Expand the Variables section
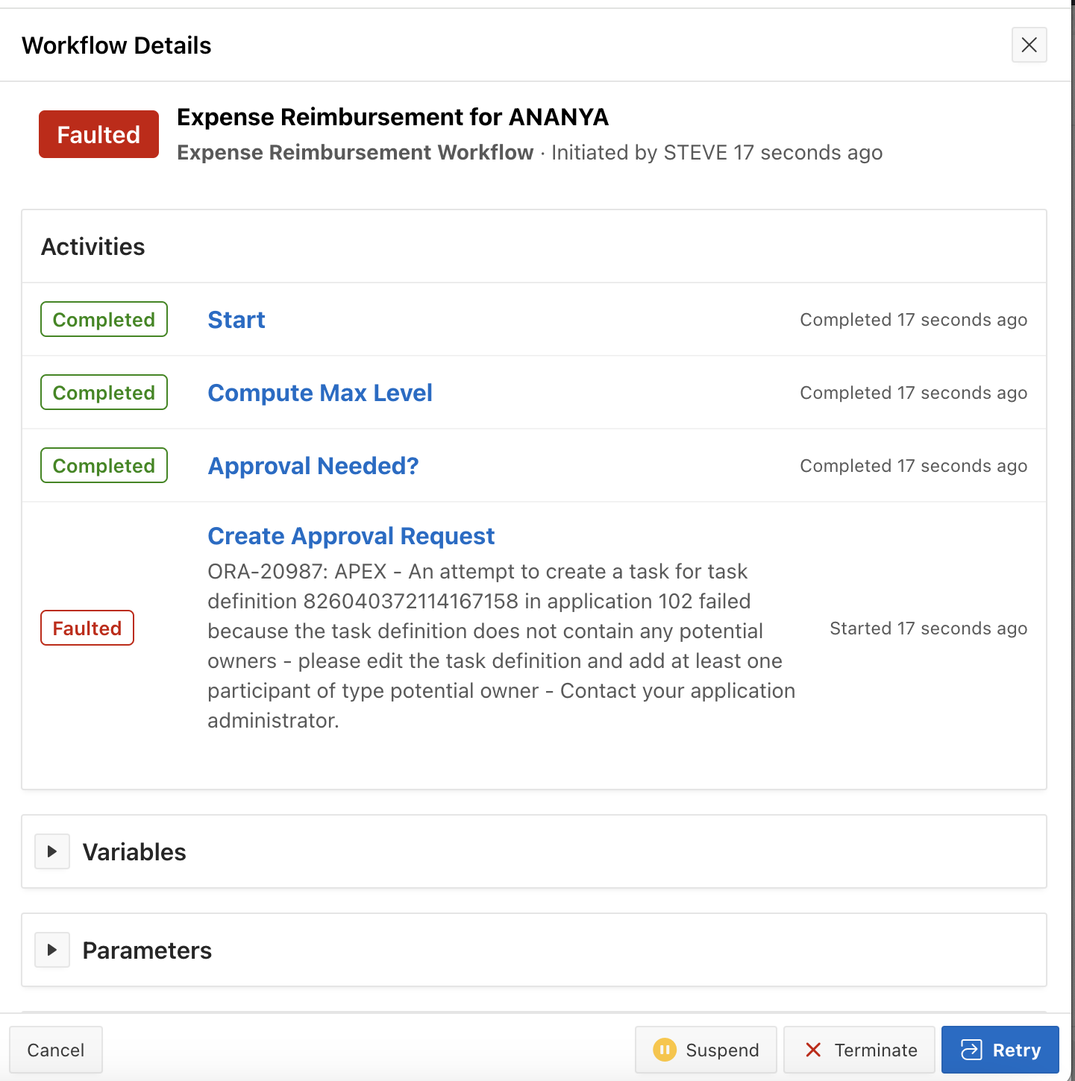The width and height of the screenshot is (1075, 1081). (x=52, y=851)
